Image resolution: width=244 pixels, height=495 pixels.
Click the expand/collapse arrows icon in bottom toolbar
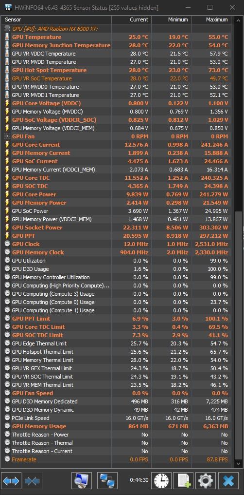[11, 481]
